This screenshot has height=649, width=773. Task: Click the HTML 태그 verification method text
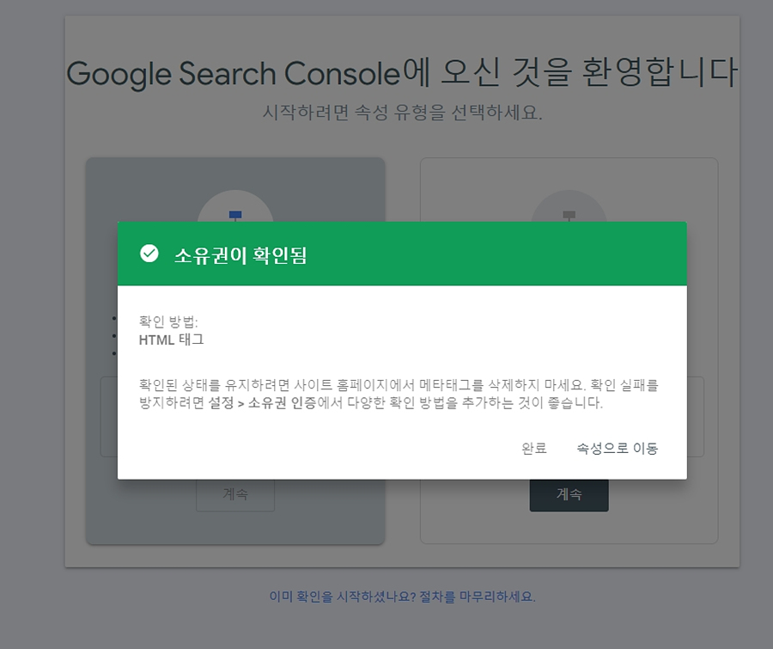[x=171, y=340]
